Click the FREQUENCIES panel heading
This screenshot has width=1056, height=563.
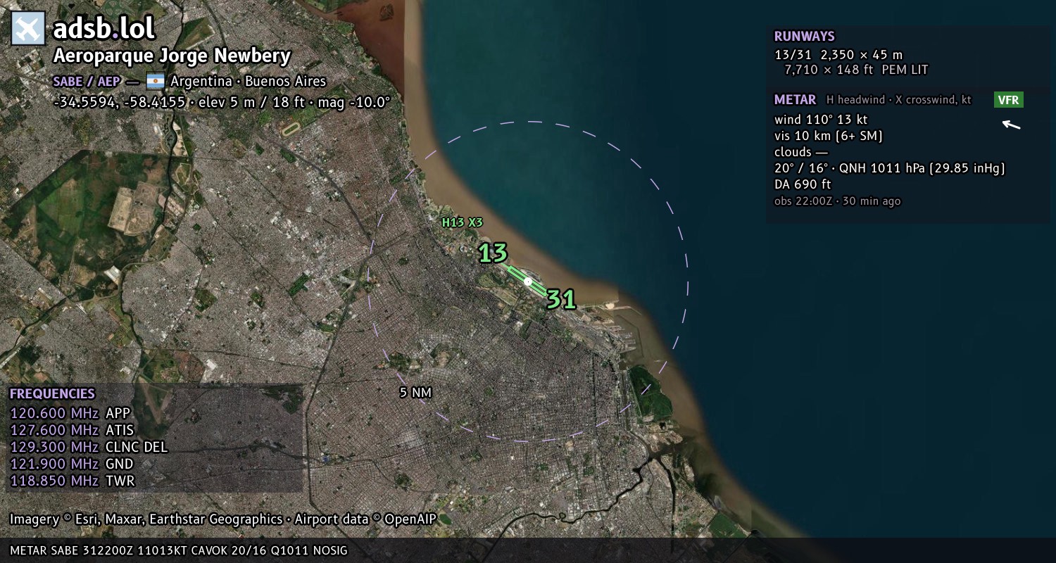coord(52,394)
